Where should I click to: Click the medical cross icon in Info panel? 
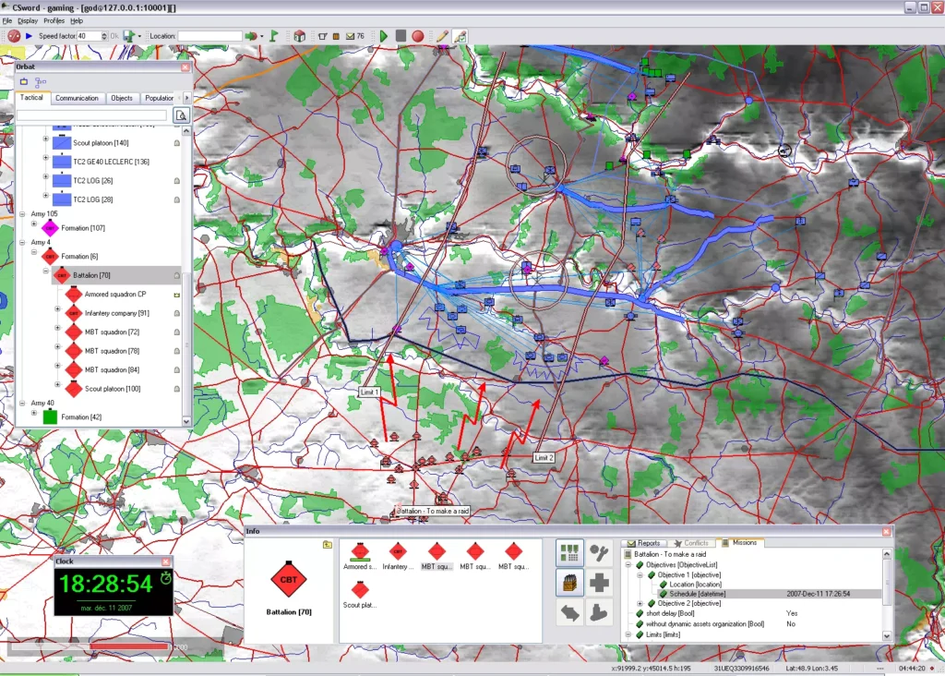click(x=599, y=583)
